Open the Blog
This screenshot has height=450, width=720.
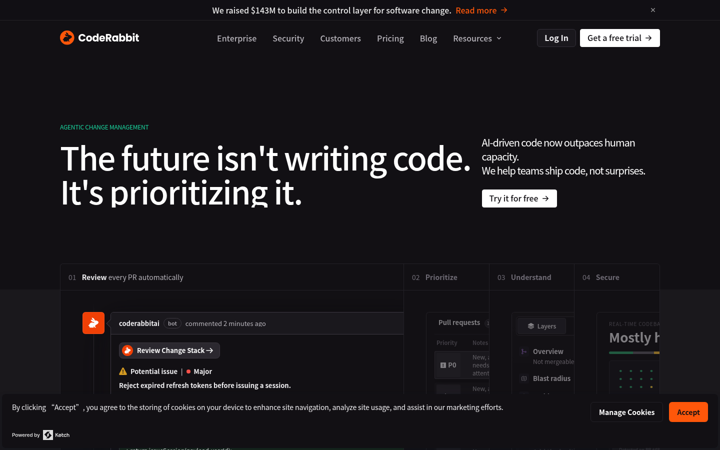428,38
